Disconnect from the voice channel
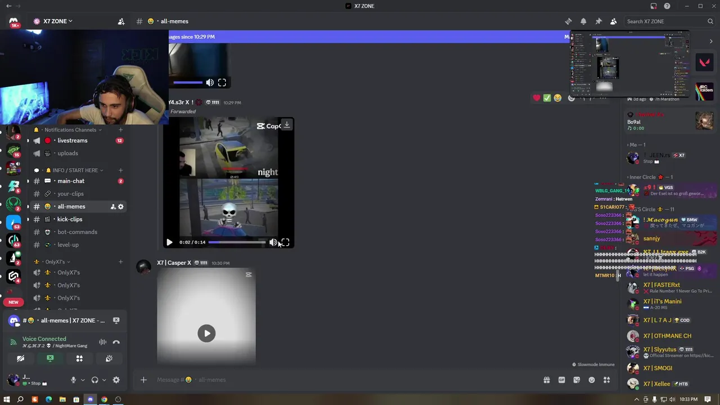 click(x=116, y=342)
